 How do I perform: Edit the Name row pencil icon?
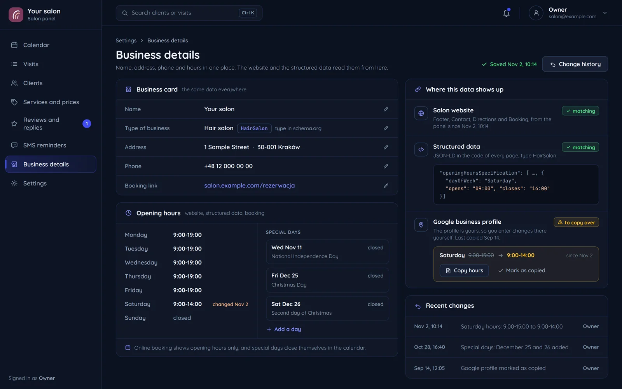[386, 109]
